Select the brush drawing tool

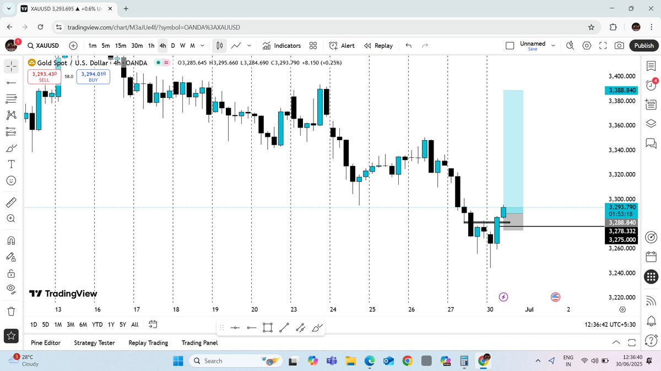point(11,148)
